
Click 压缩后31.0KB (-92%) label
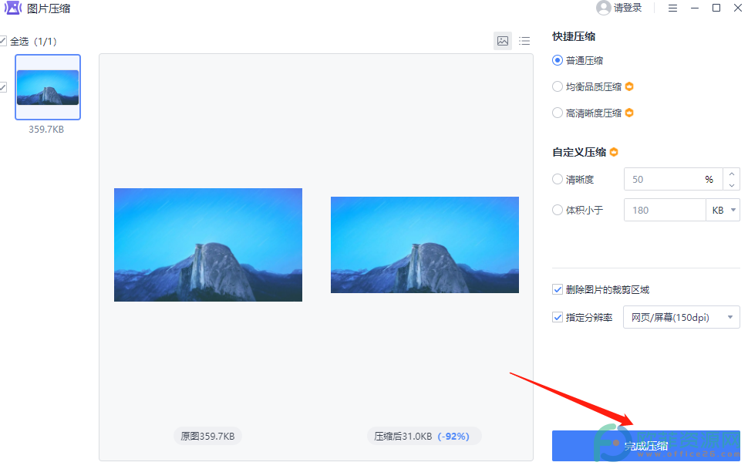[424, 436]
